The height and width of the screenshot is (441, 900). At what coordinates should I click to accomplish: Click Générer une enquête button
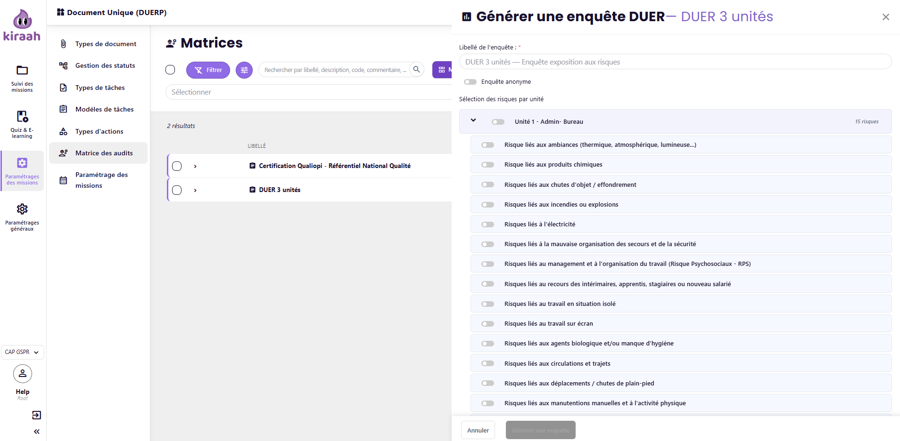[541, 430]
